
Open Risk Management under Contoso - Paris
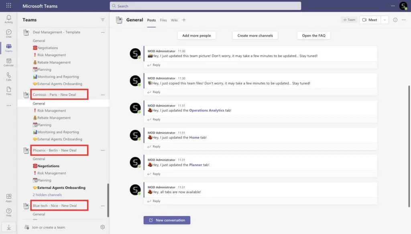pyautogui.click(x=49, y=111)
